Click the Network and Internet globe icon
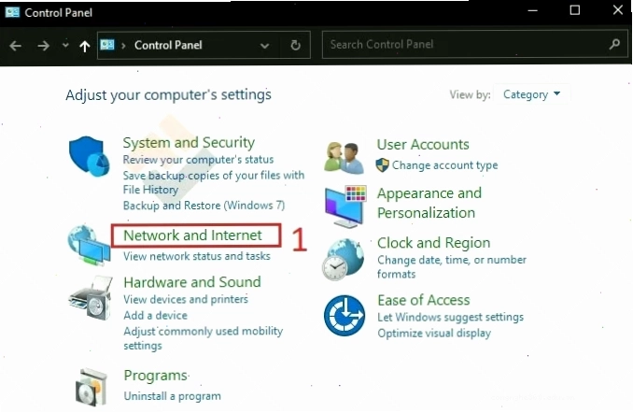 (89, 246)
